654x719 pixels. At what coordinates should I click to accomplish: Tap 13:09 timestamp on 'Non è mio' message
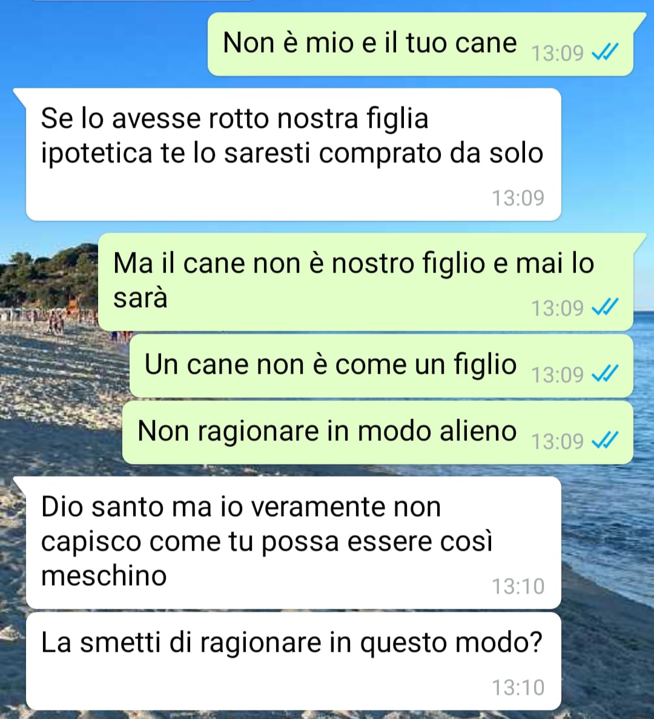[x=557, y=53]
